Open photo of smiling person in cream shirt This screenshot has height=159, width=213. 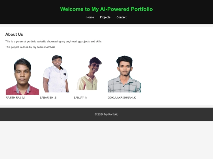(90, 73)
